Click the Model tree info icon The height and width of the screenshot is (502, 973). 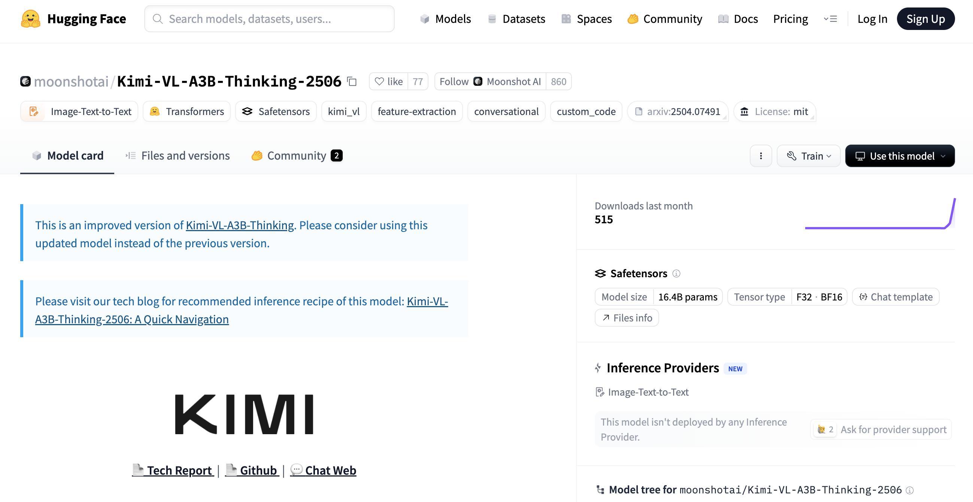click(910, 490)
